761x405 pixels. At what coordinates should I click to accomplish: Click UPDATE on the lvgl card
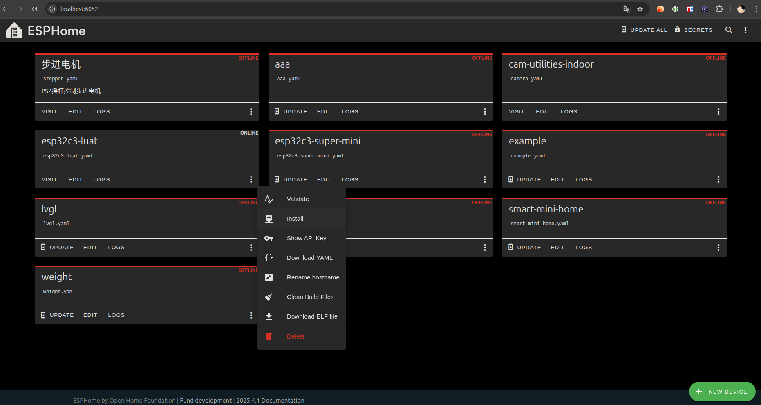pyautogui.click(x=57, y=247)
